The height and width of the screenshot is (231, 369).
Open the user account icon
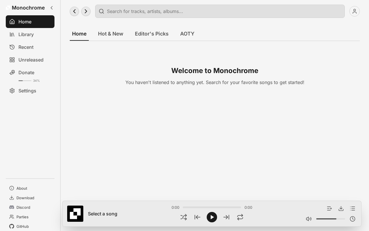[355, 11]
